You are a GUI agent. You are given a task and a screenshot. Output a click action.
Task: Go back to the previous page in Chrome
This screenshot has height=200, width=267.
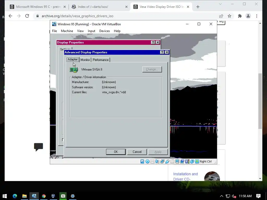pyautogui.click(x=10, y=16)
